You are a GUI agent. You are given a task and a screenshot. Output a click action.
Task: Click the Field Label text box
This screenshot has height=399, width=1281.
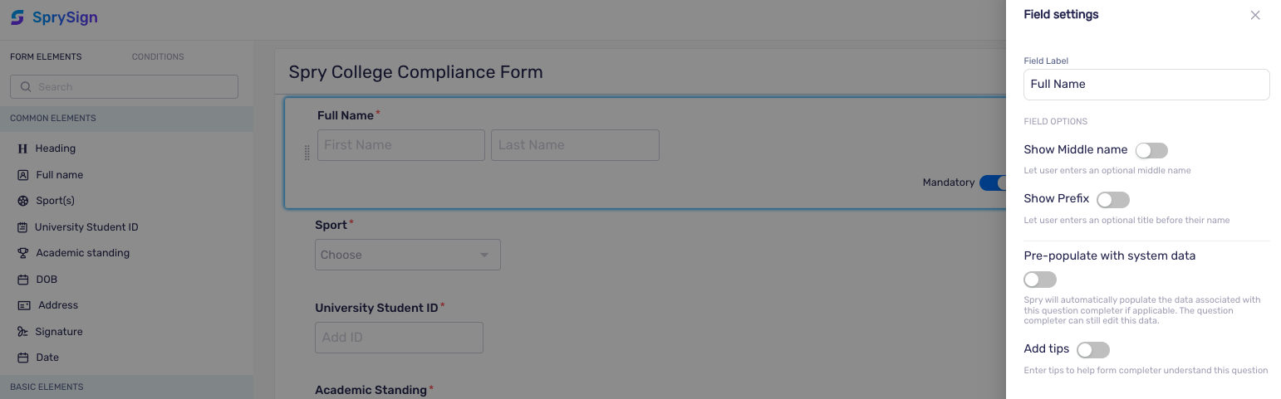pyautogui.click(x=1146, y=85)
